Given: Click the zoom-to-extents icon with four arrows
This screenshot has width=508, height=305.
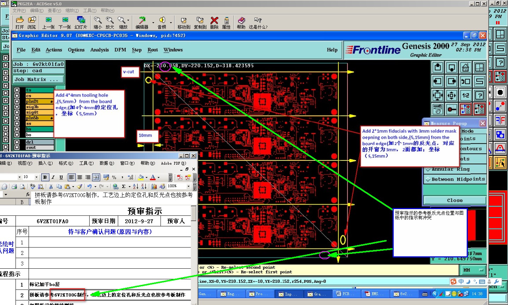Looking at the screenshot, I should pyautogui.click(x=437, y=95).
